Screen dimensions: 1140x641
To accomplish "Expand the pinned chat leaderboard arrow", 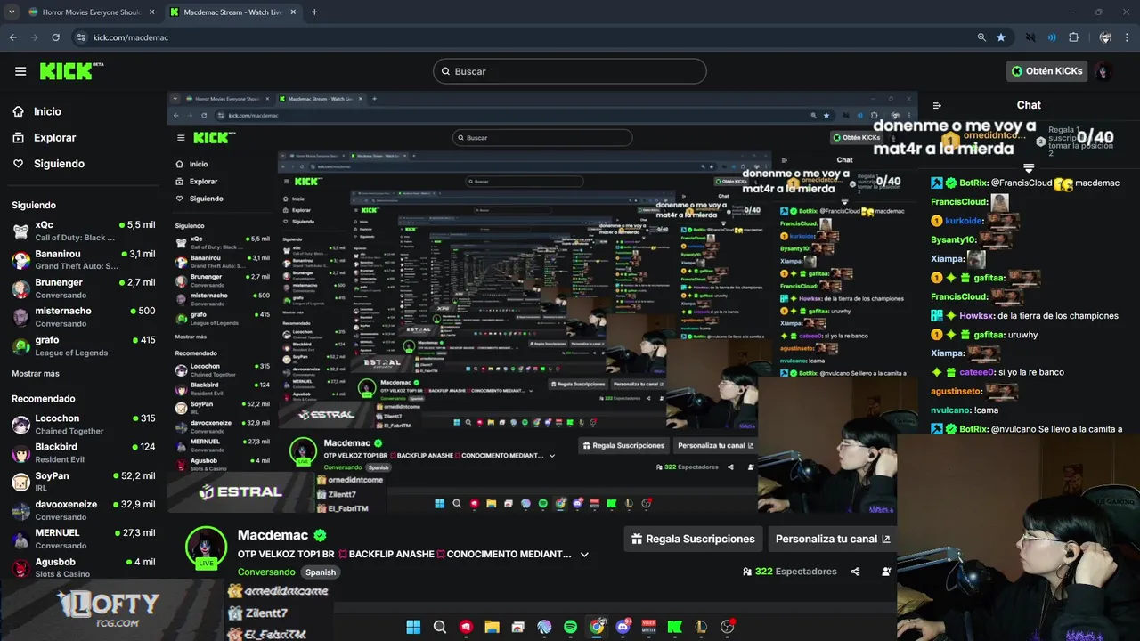I will [x=1029, y=168].
